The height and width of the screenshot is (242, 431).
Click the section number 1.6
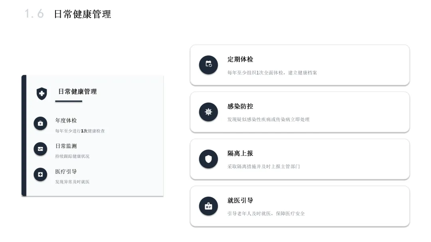[34, 14]
